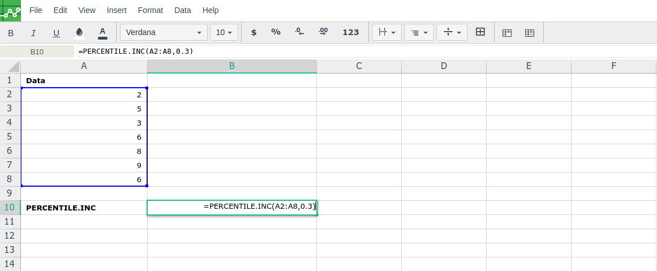Screen dimensions: 657x271
Task: Open the Verdana font dropdown
Action: point(164,32)
